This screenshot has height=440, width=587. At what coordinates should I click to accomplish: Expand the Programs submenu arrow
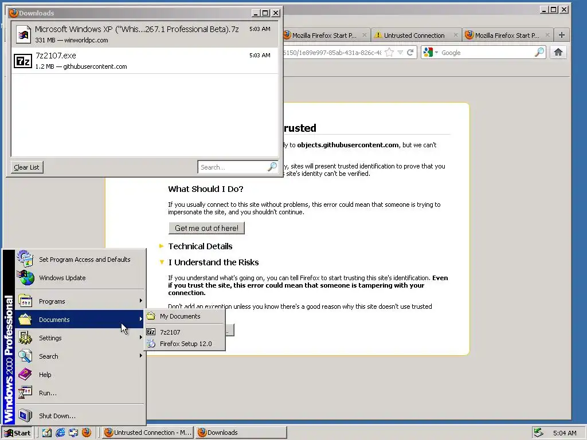tap(141, 300)
